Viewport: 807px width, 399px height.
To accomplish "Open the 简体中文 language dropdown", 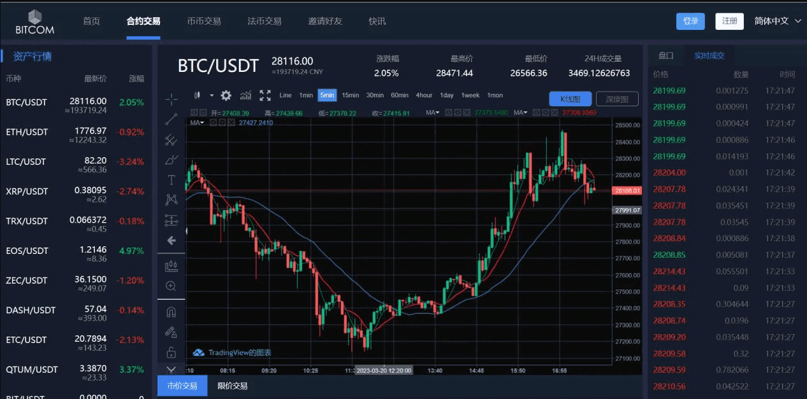I will [777, 21].
